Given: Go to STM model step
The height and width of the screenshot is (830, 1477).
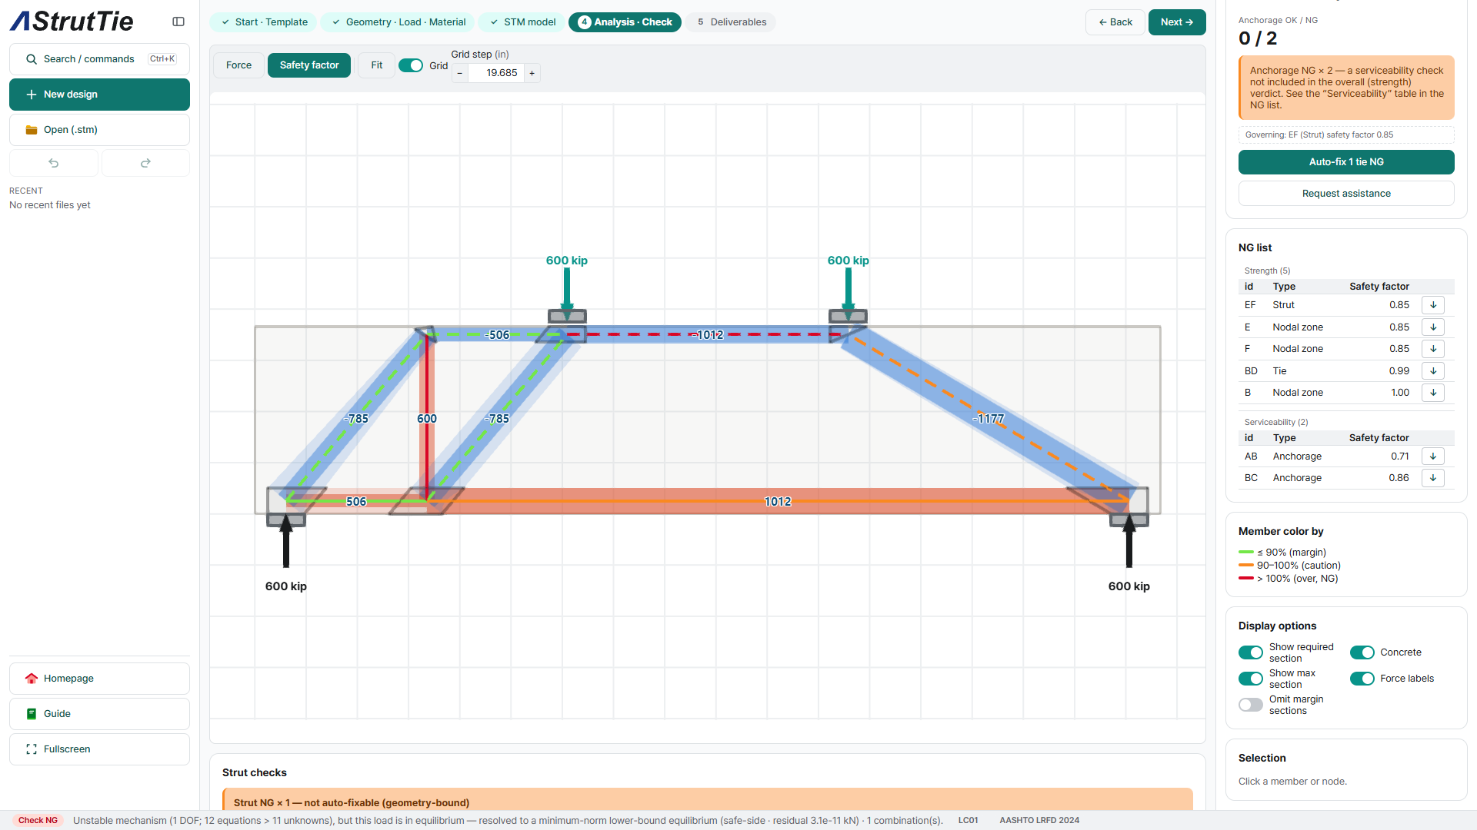Looking at the screenshot, I should pos(522,22).
